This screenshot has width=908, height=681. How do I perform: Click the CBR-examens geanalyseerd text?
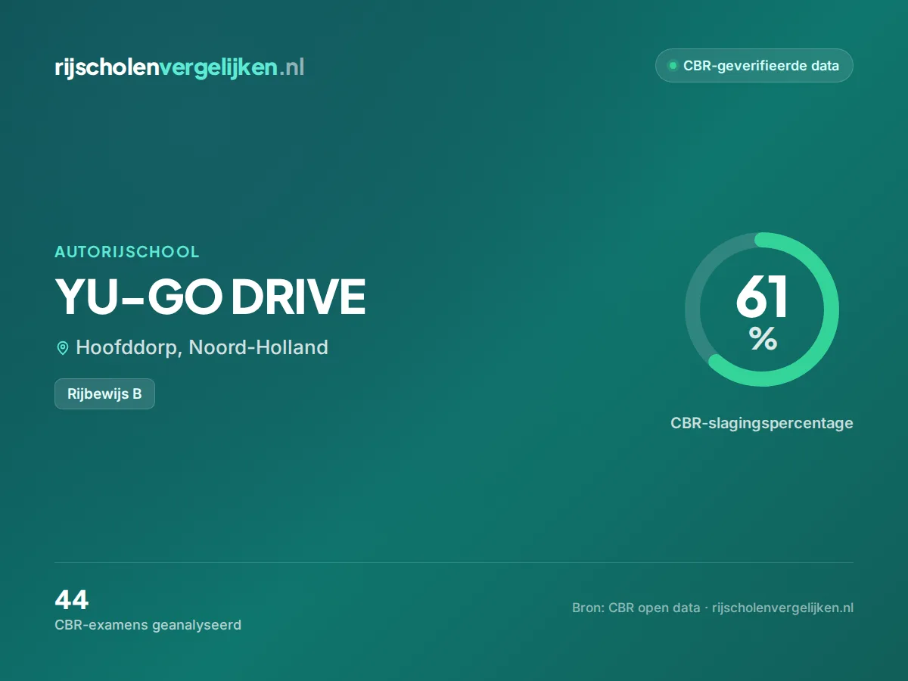148,625
